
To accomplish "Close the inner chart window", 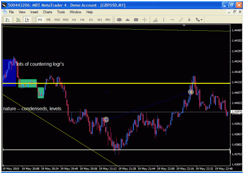I will [240, 12].
